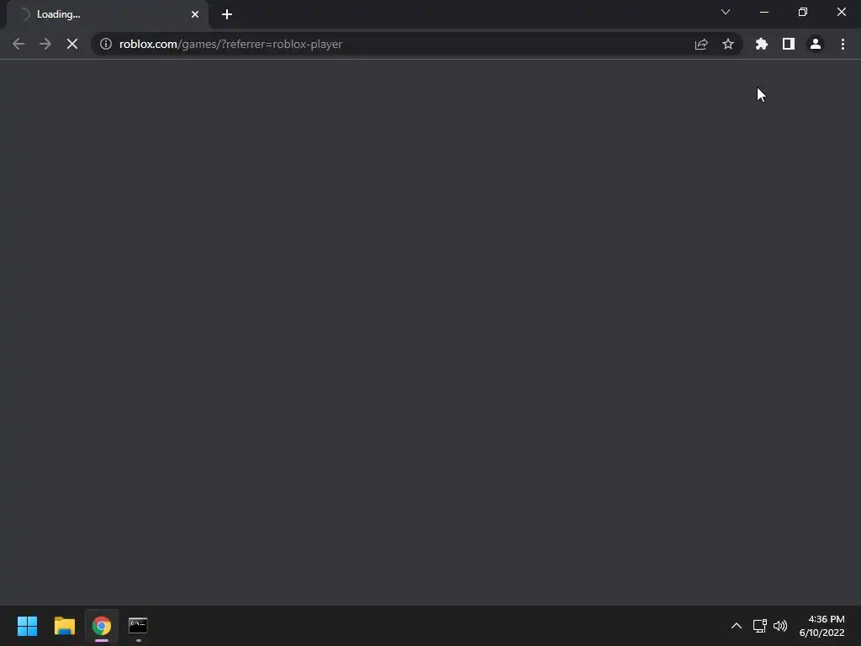Open the 4:36 PM clock and date

point(822,626)
